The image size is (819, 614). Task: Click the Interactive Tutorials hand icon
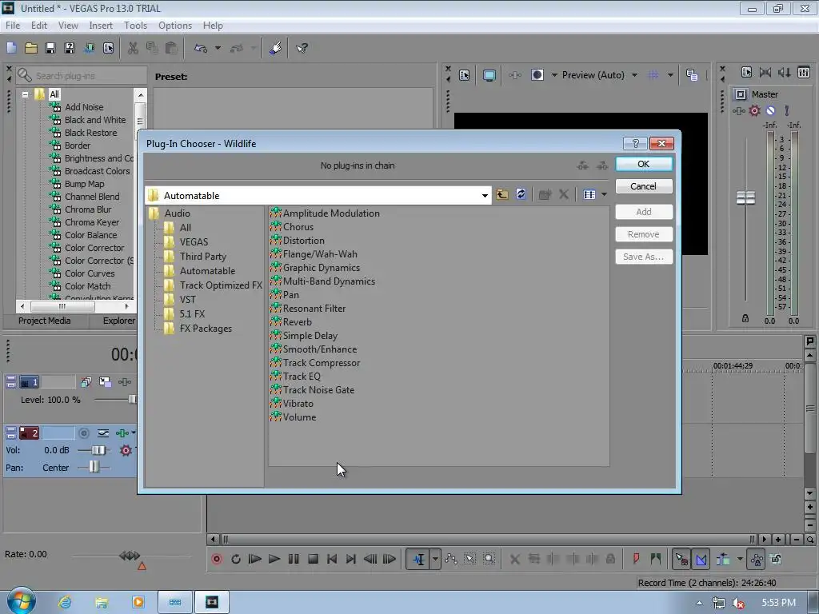276,48
